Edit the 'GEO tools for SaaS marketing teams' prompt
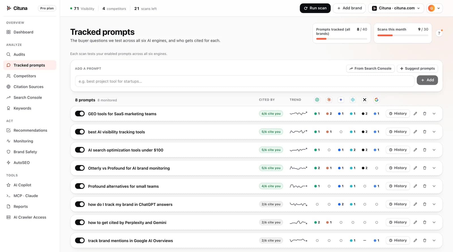 coord(415,114)
